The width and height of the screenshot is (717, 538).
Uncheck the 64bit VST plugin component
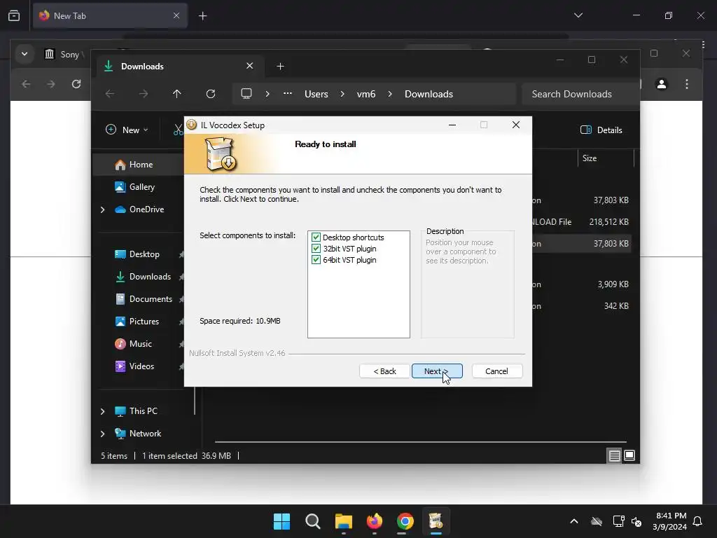(x=316, y=260)
